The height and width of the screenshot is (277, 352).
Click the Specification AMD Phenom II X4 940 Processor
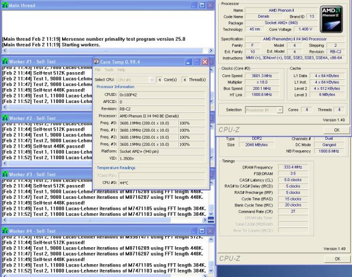point(295,39)
